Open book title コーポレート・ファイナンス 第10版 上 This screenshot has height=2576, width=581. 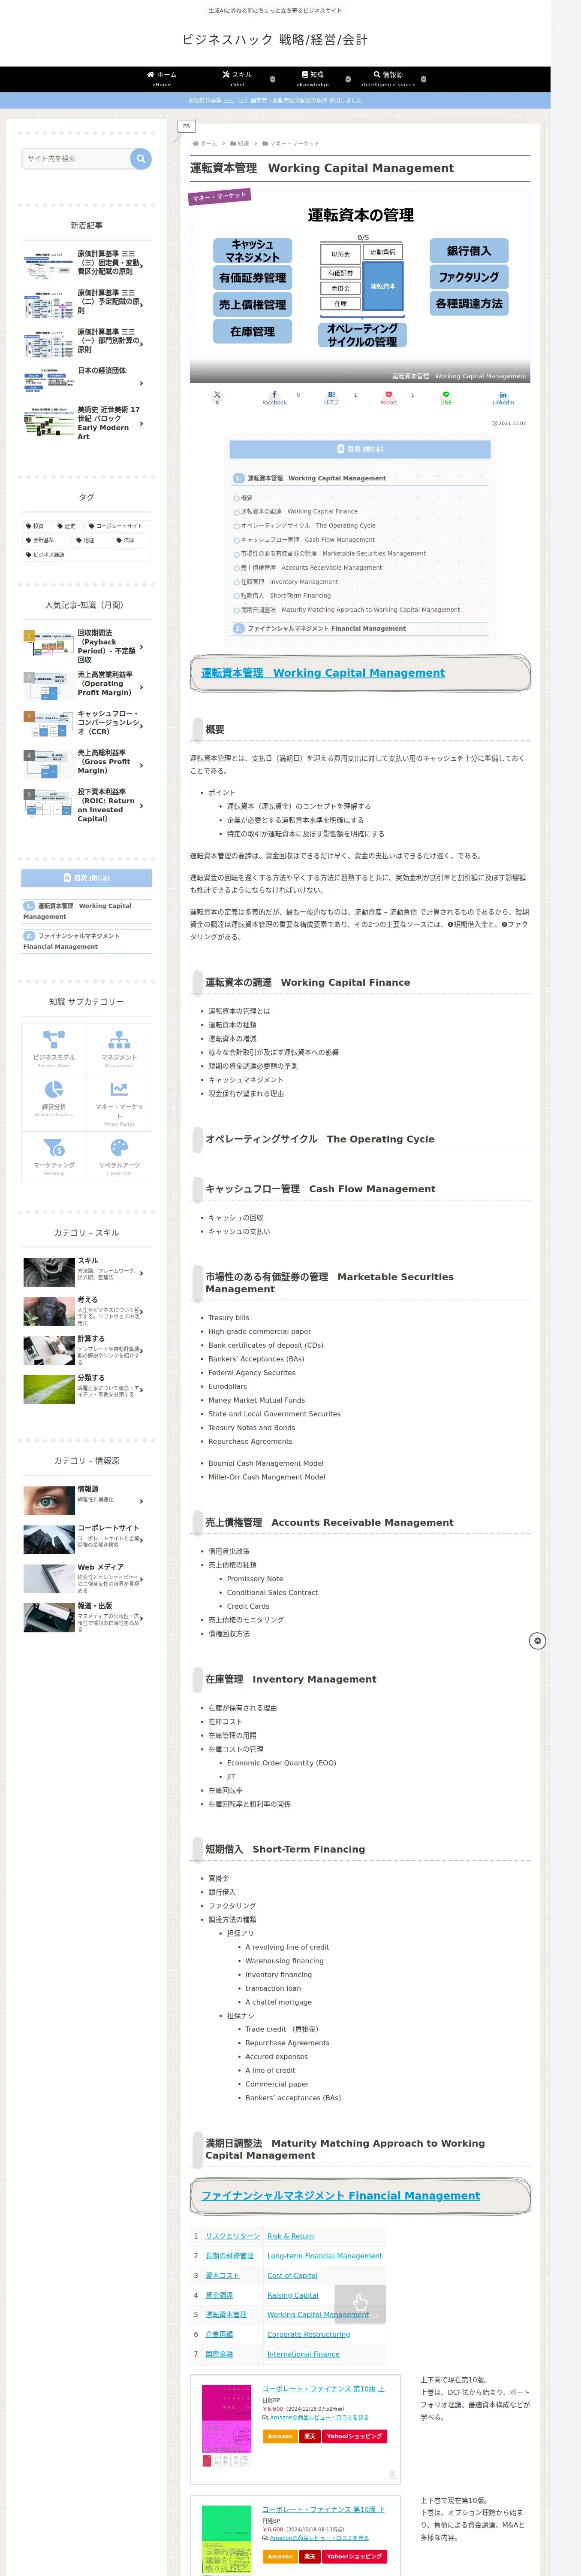[x=323, y=2388]
